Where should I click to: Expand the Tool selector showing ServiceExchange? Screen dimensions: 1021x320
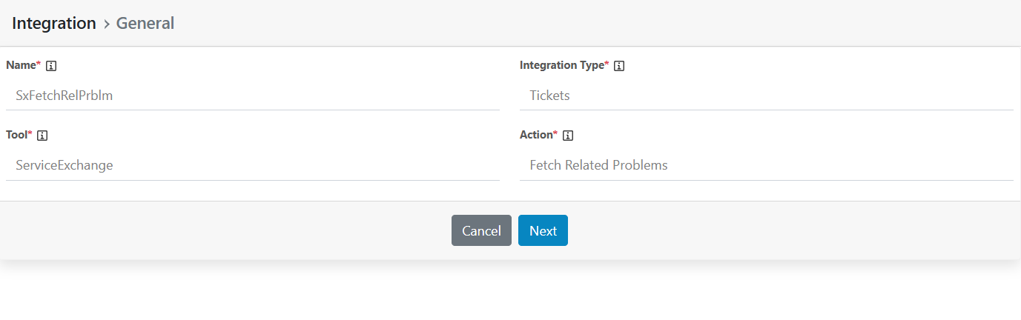click(252, 165)
